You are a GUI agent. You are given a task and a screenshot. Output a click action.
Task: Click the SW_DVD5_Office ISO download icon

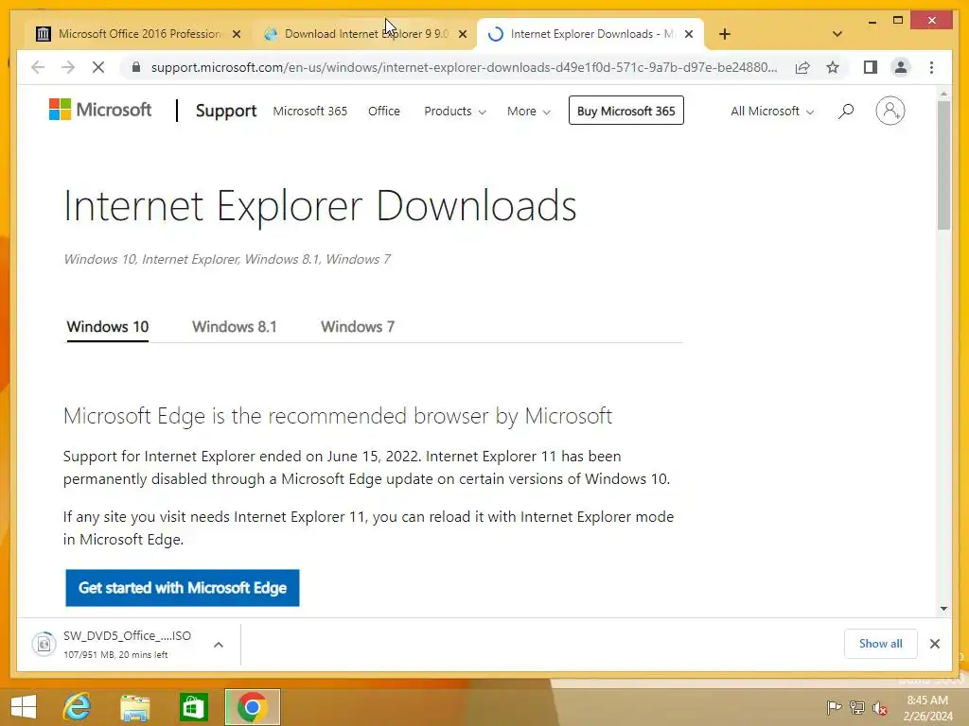[44, 645]
